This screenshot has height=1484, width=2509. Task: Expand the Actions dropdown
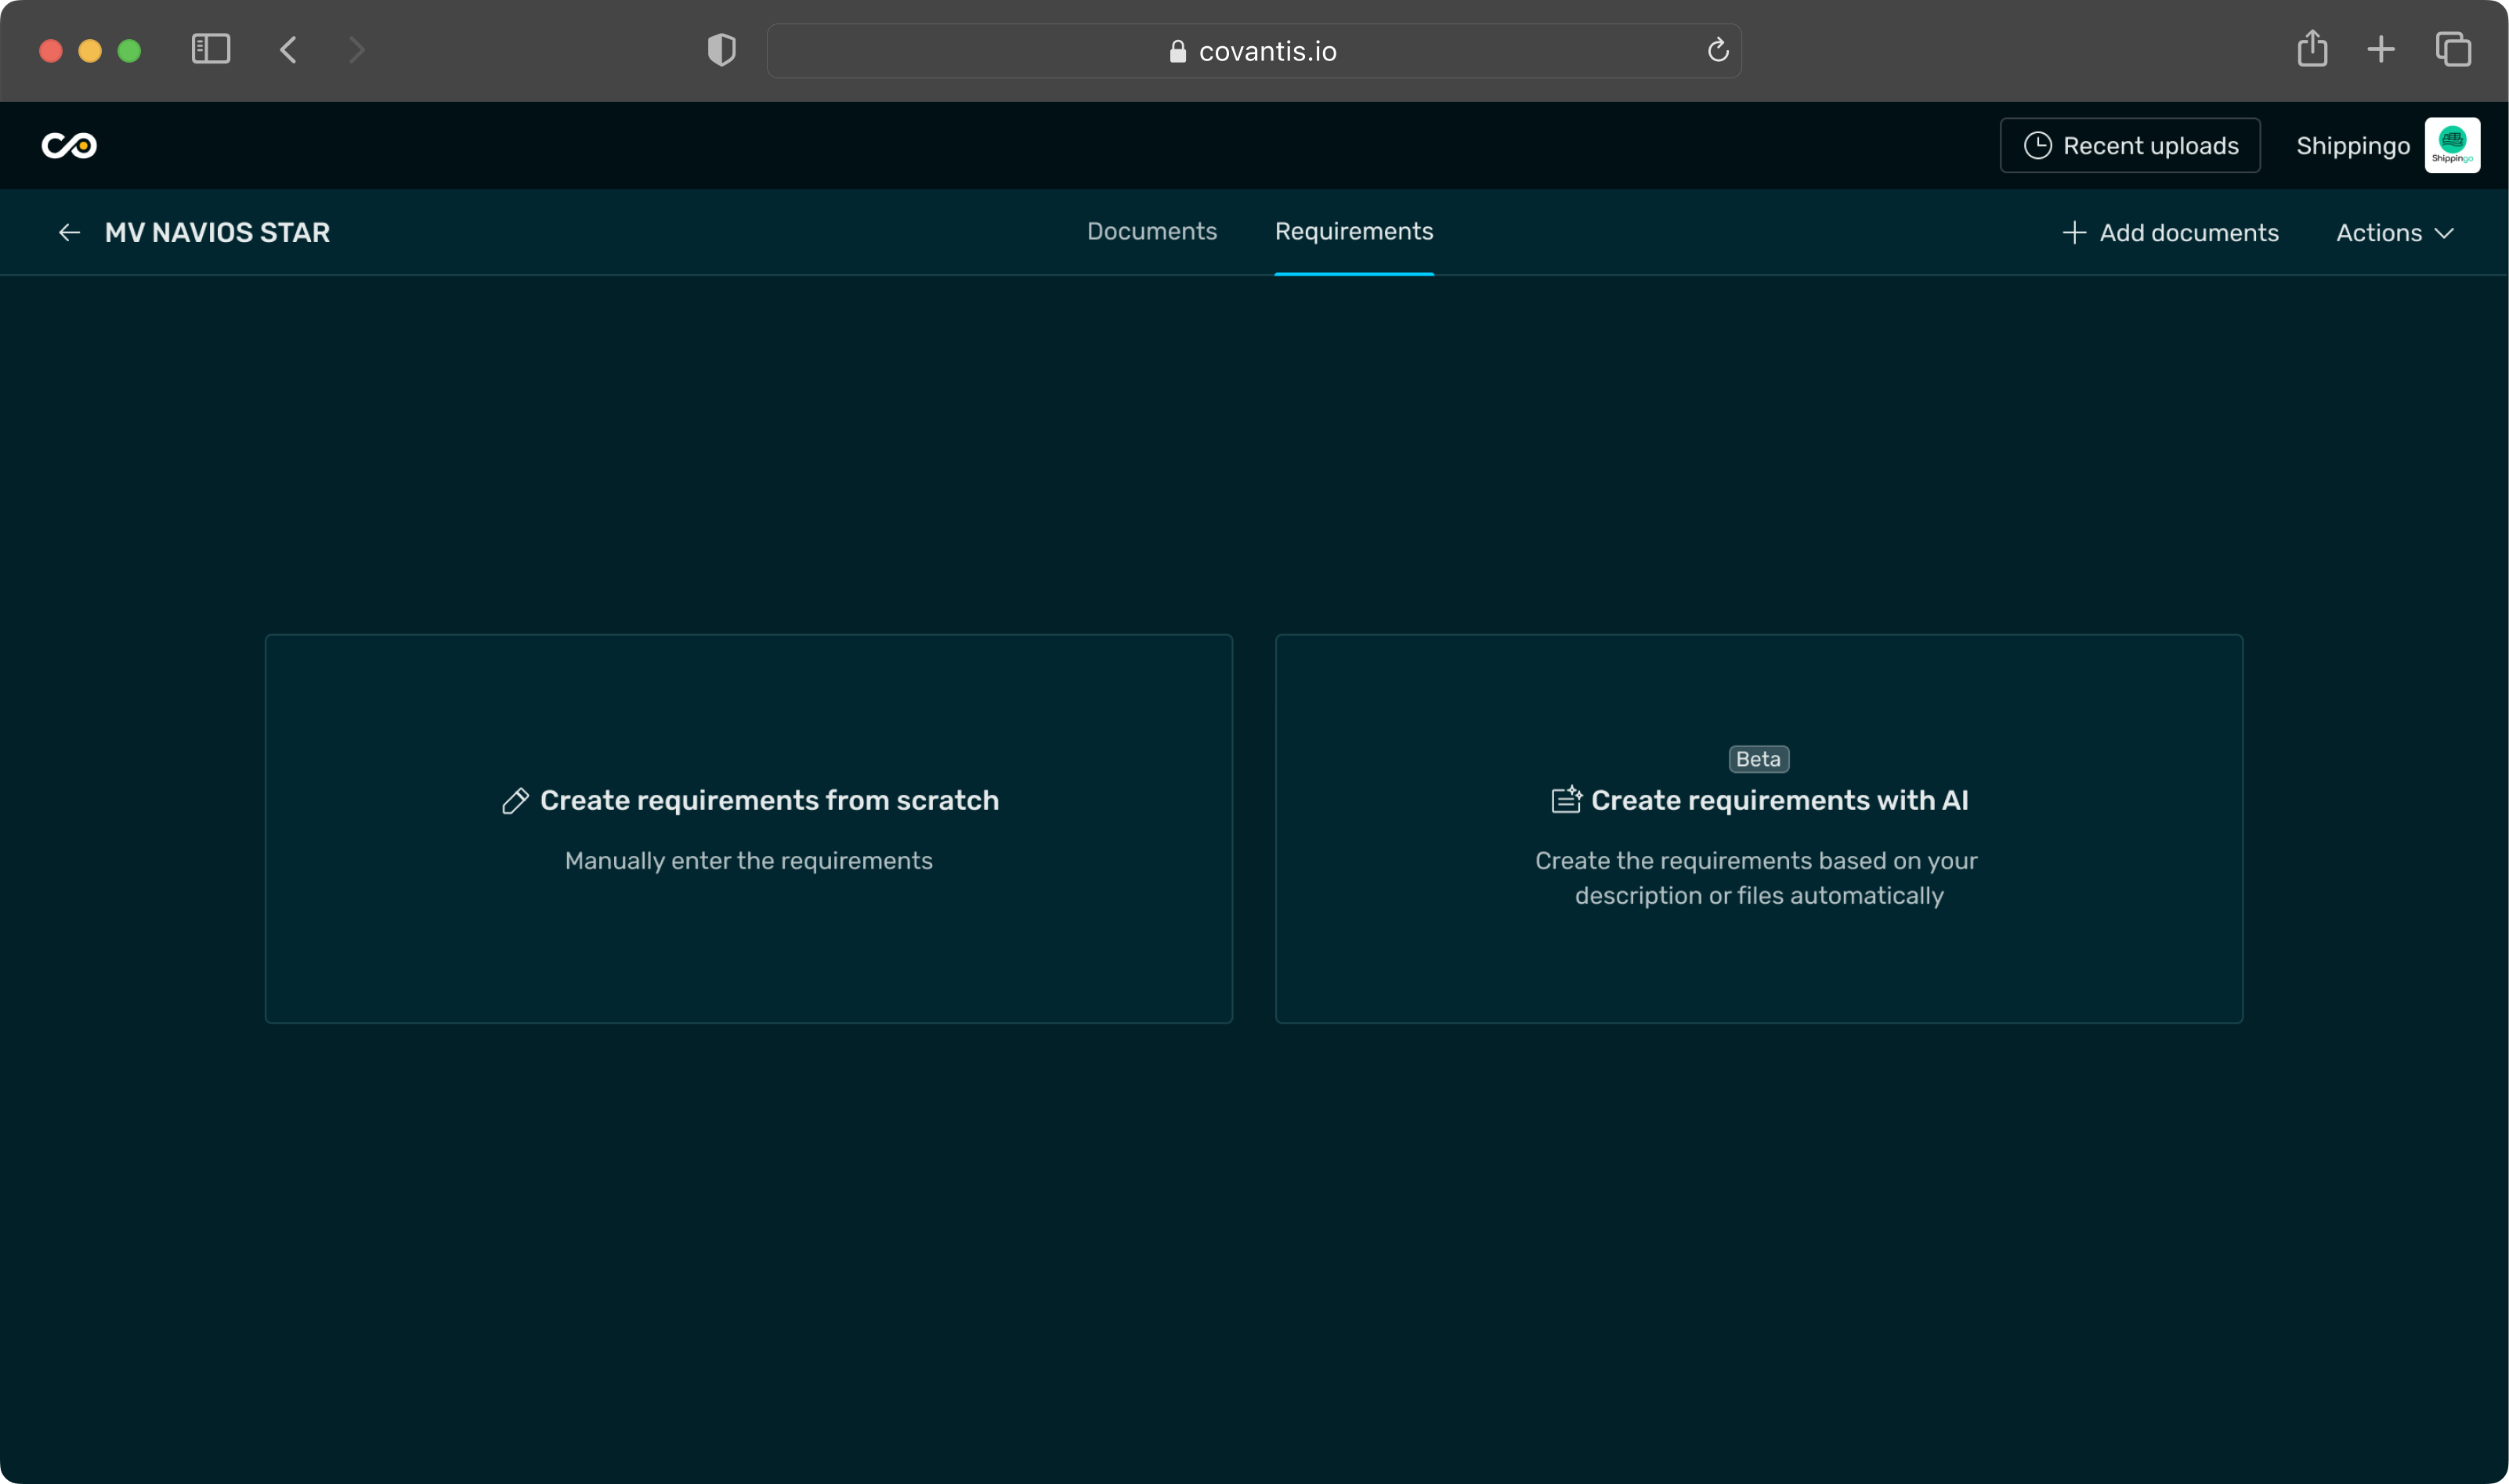(2394, 233)
